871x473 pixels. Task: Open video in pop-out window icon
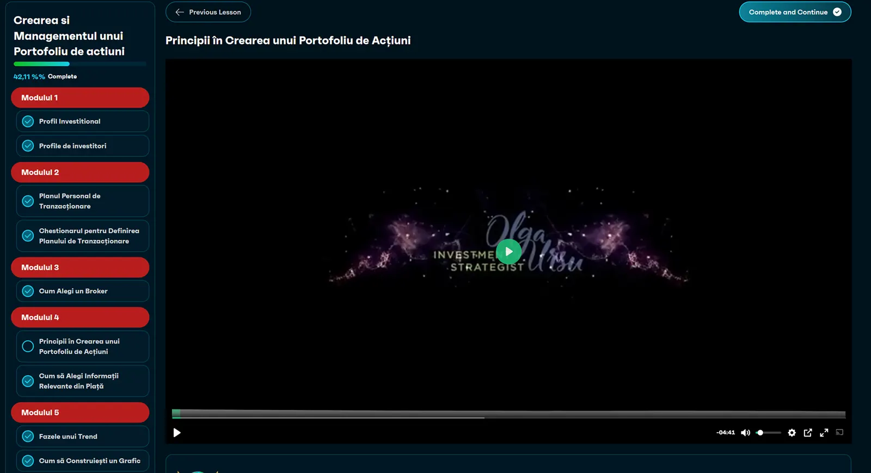coord(808,433)
